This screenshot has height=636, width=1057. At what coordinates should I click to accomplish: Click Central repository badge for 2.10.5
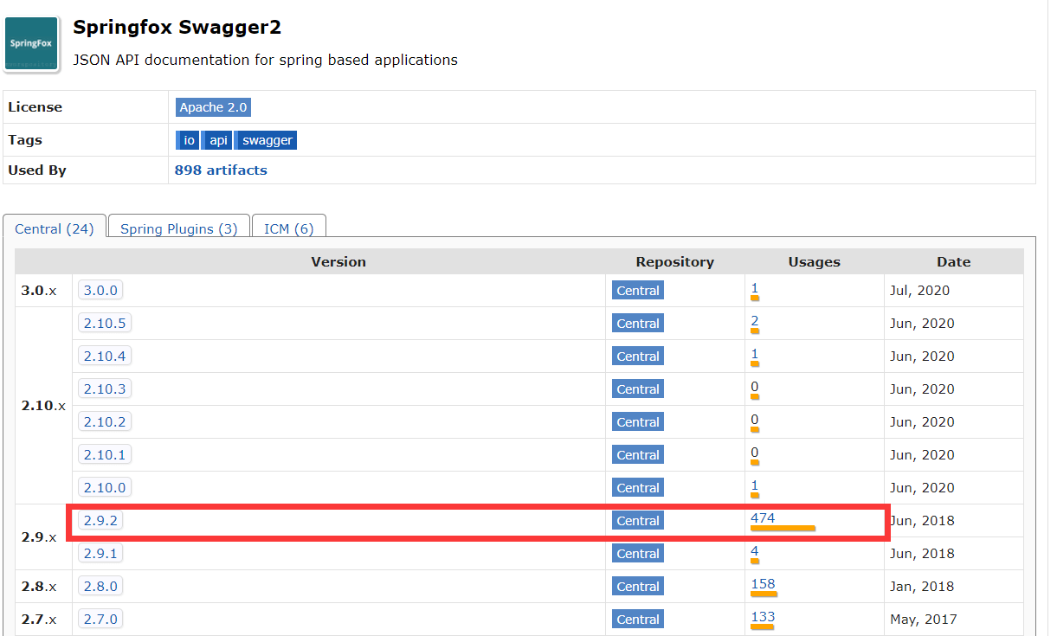coord(638,324)
